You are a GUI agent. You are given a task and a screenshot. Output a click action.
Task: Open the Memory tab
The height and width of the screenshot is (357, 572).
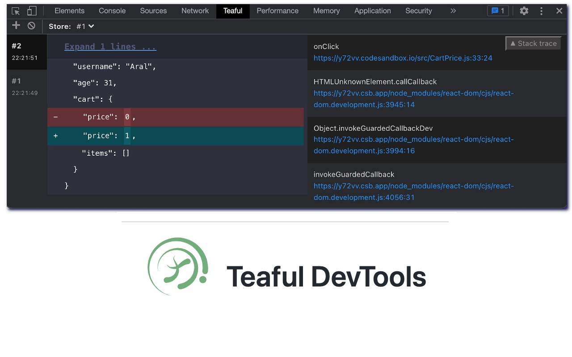tap(326, 11)
